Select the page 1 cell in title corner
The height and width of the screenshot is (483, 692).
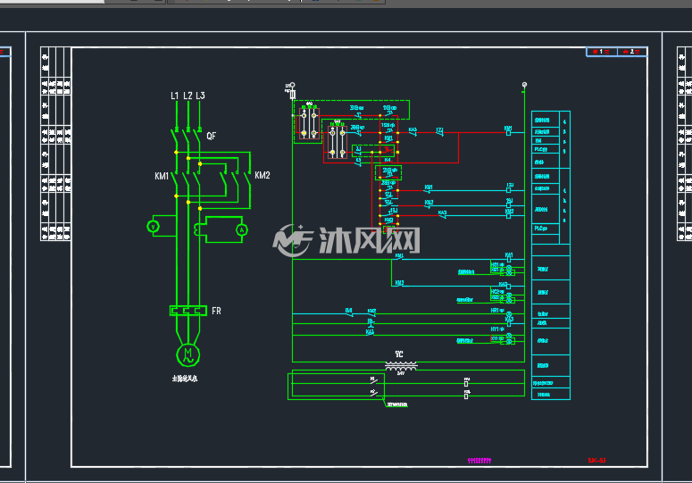pyautogui.click(x=601, y=52)
